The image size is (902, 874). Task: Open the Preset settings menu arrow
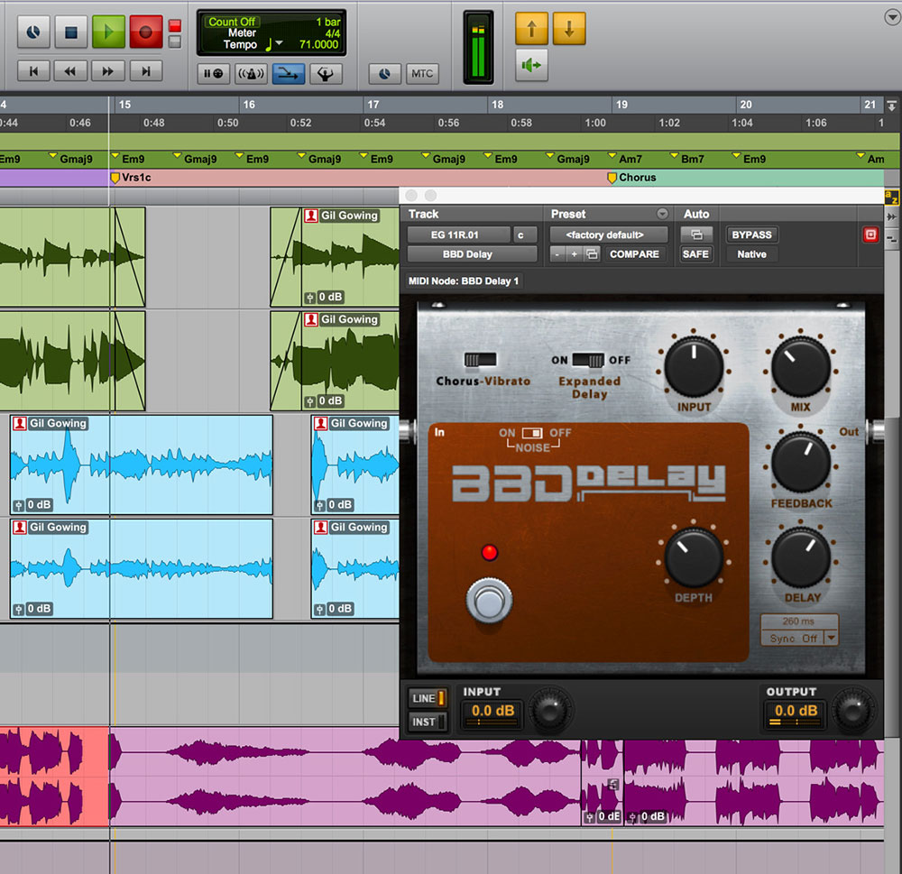[662, 214]
